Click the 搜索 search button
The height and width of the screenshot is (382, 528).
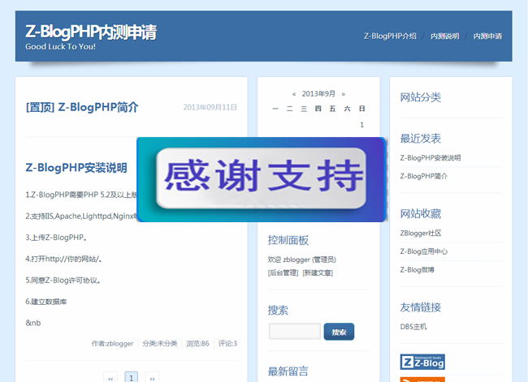pyautogui.click(x=339, y=332)
